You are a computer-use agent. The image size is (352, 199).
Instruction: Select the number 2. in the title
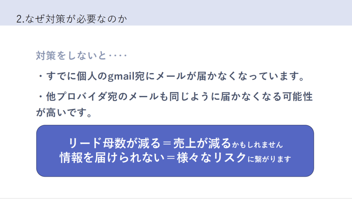(x=20, y=19)
